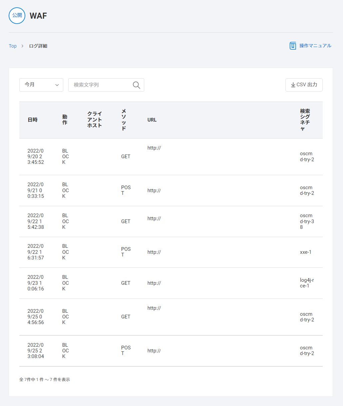343x406 pixels.
Task: Open the 操作マニュアル link
Action: 315,46
